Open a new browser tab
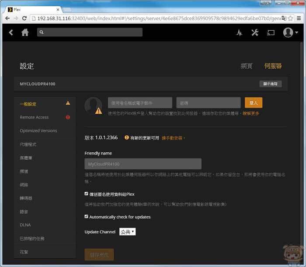 tap(67, 10)
